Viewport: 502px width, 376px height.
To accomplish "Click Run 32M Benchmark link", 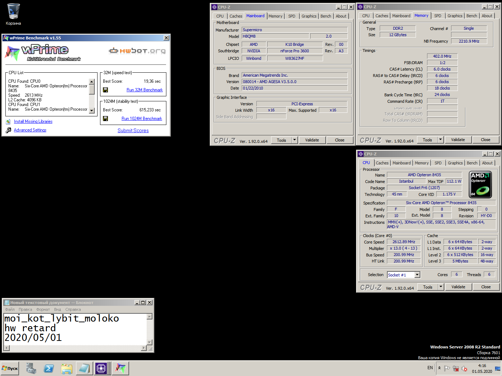I will (145, 90).
